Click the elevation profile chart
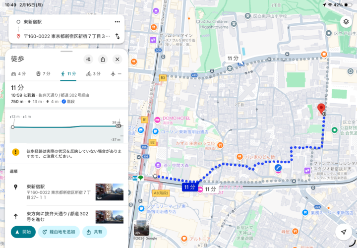Screen dimensions: 357x248 [x=66, y=128]
